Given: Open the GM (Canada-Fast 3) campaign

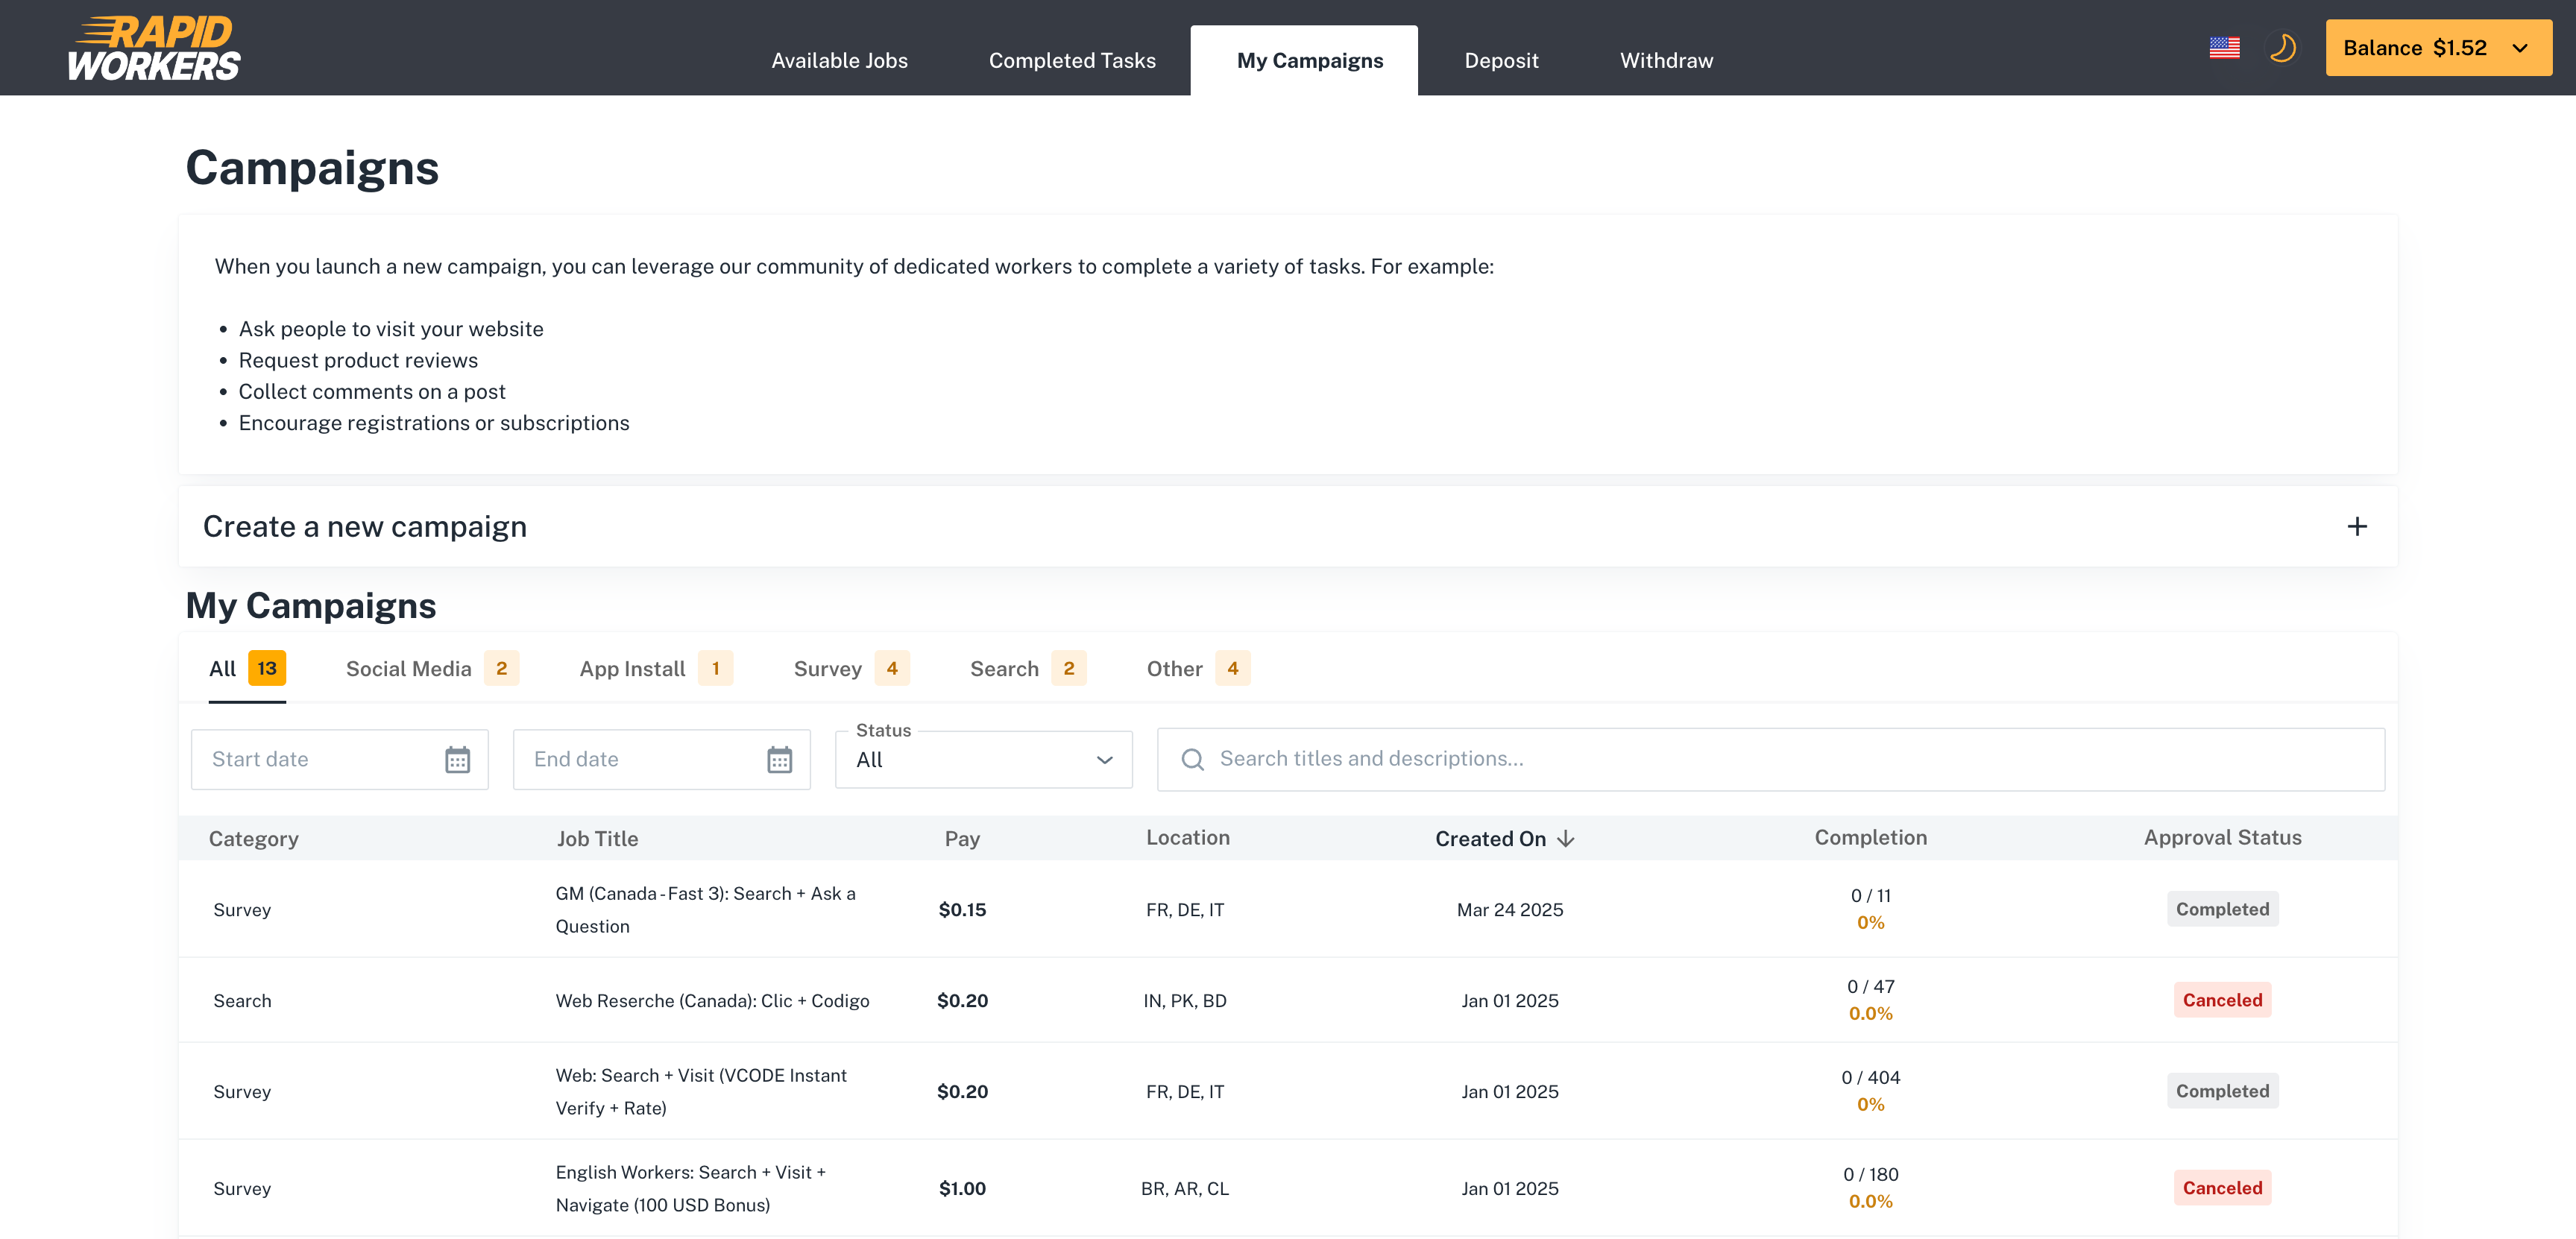Looking at the screenshot, I should pyautogui.click(x=705, y=909).
